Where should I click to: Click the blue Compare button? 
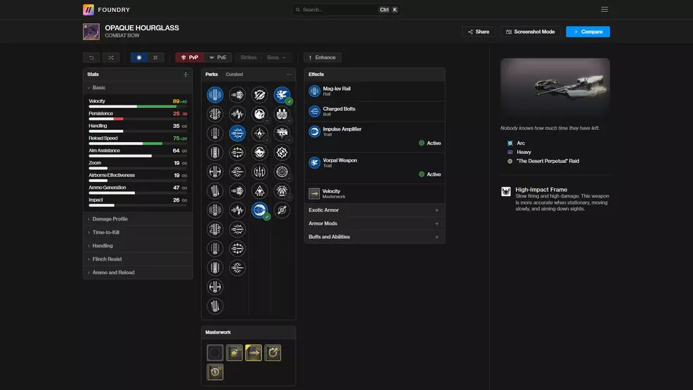click(x=588, y=32)
